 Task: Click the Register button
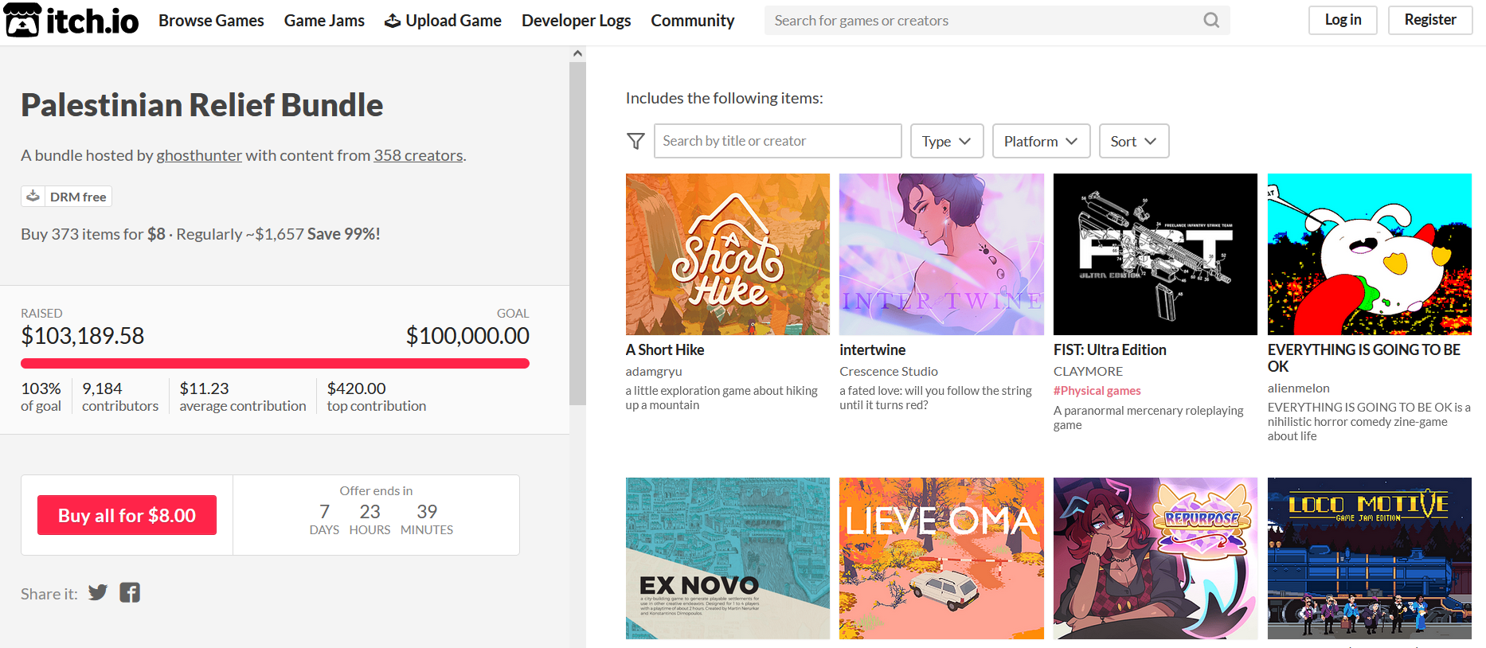coord(1430,20)
